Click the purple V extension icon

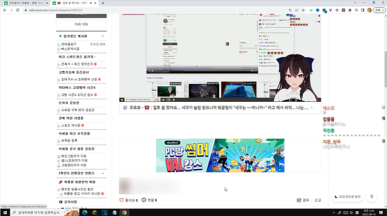[x=330, y=10]
